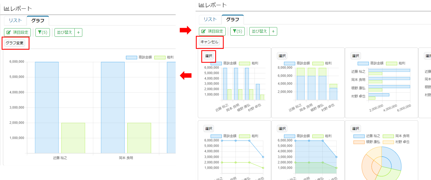This screenshot has height=180, width=431.
Task: Click 選択 on the polar pie chart
Action: (355, 128)
